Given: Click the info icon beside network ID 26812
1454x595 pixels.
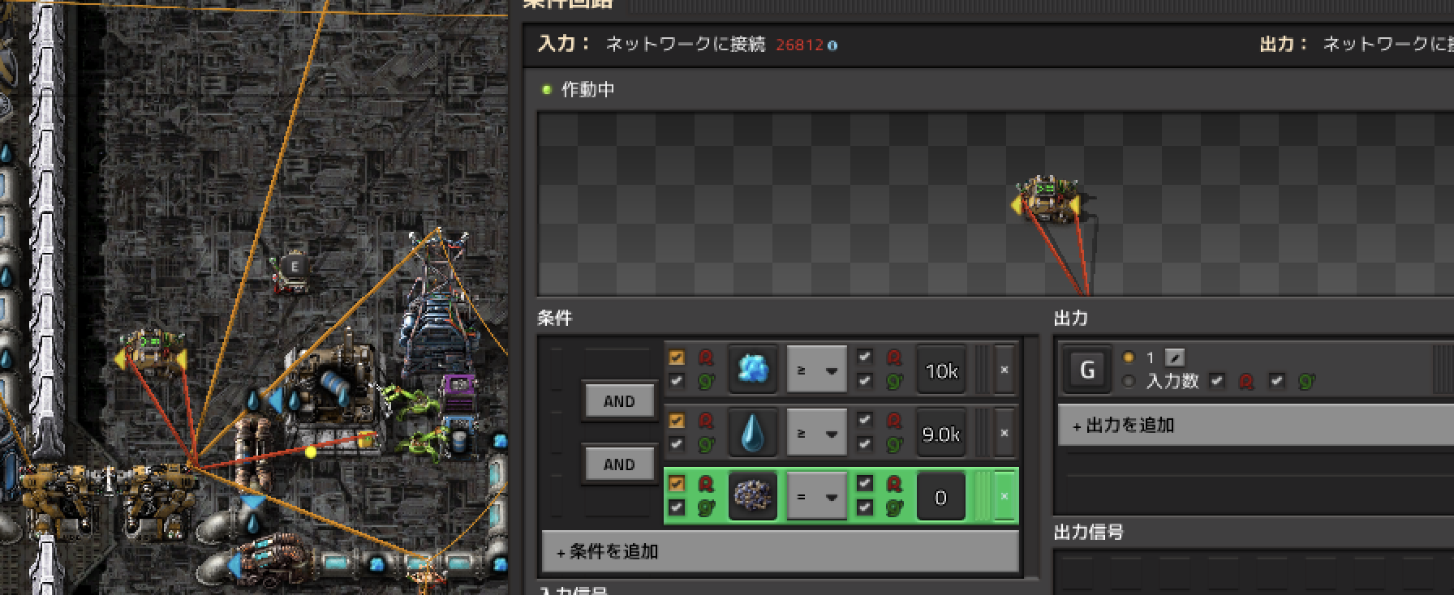Looking at the screenshot, I should tap(832, 45).
